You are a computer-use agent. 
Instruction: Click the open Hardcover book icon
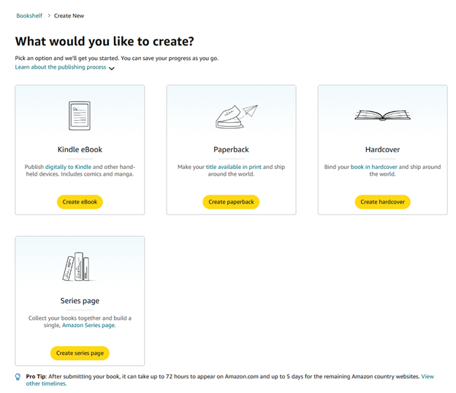(382, 116)
